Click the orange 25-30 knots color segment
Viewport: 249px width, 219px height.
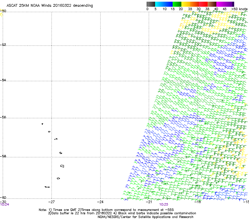[x=194, y=4]
